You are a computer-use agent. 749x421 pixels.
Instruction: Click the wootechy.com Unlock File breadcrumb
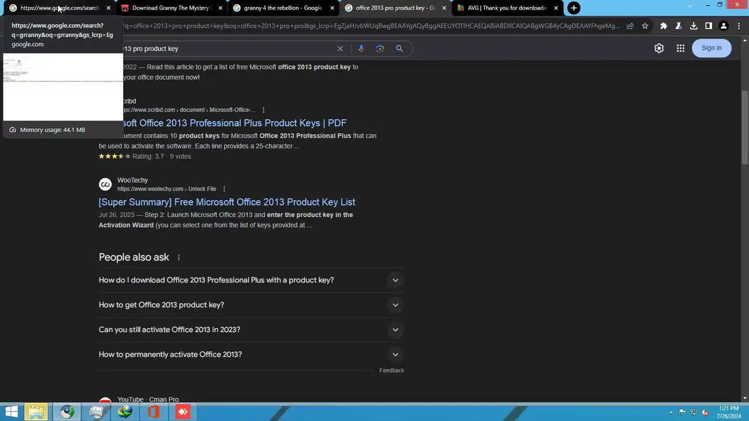[x=167, y=189]
